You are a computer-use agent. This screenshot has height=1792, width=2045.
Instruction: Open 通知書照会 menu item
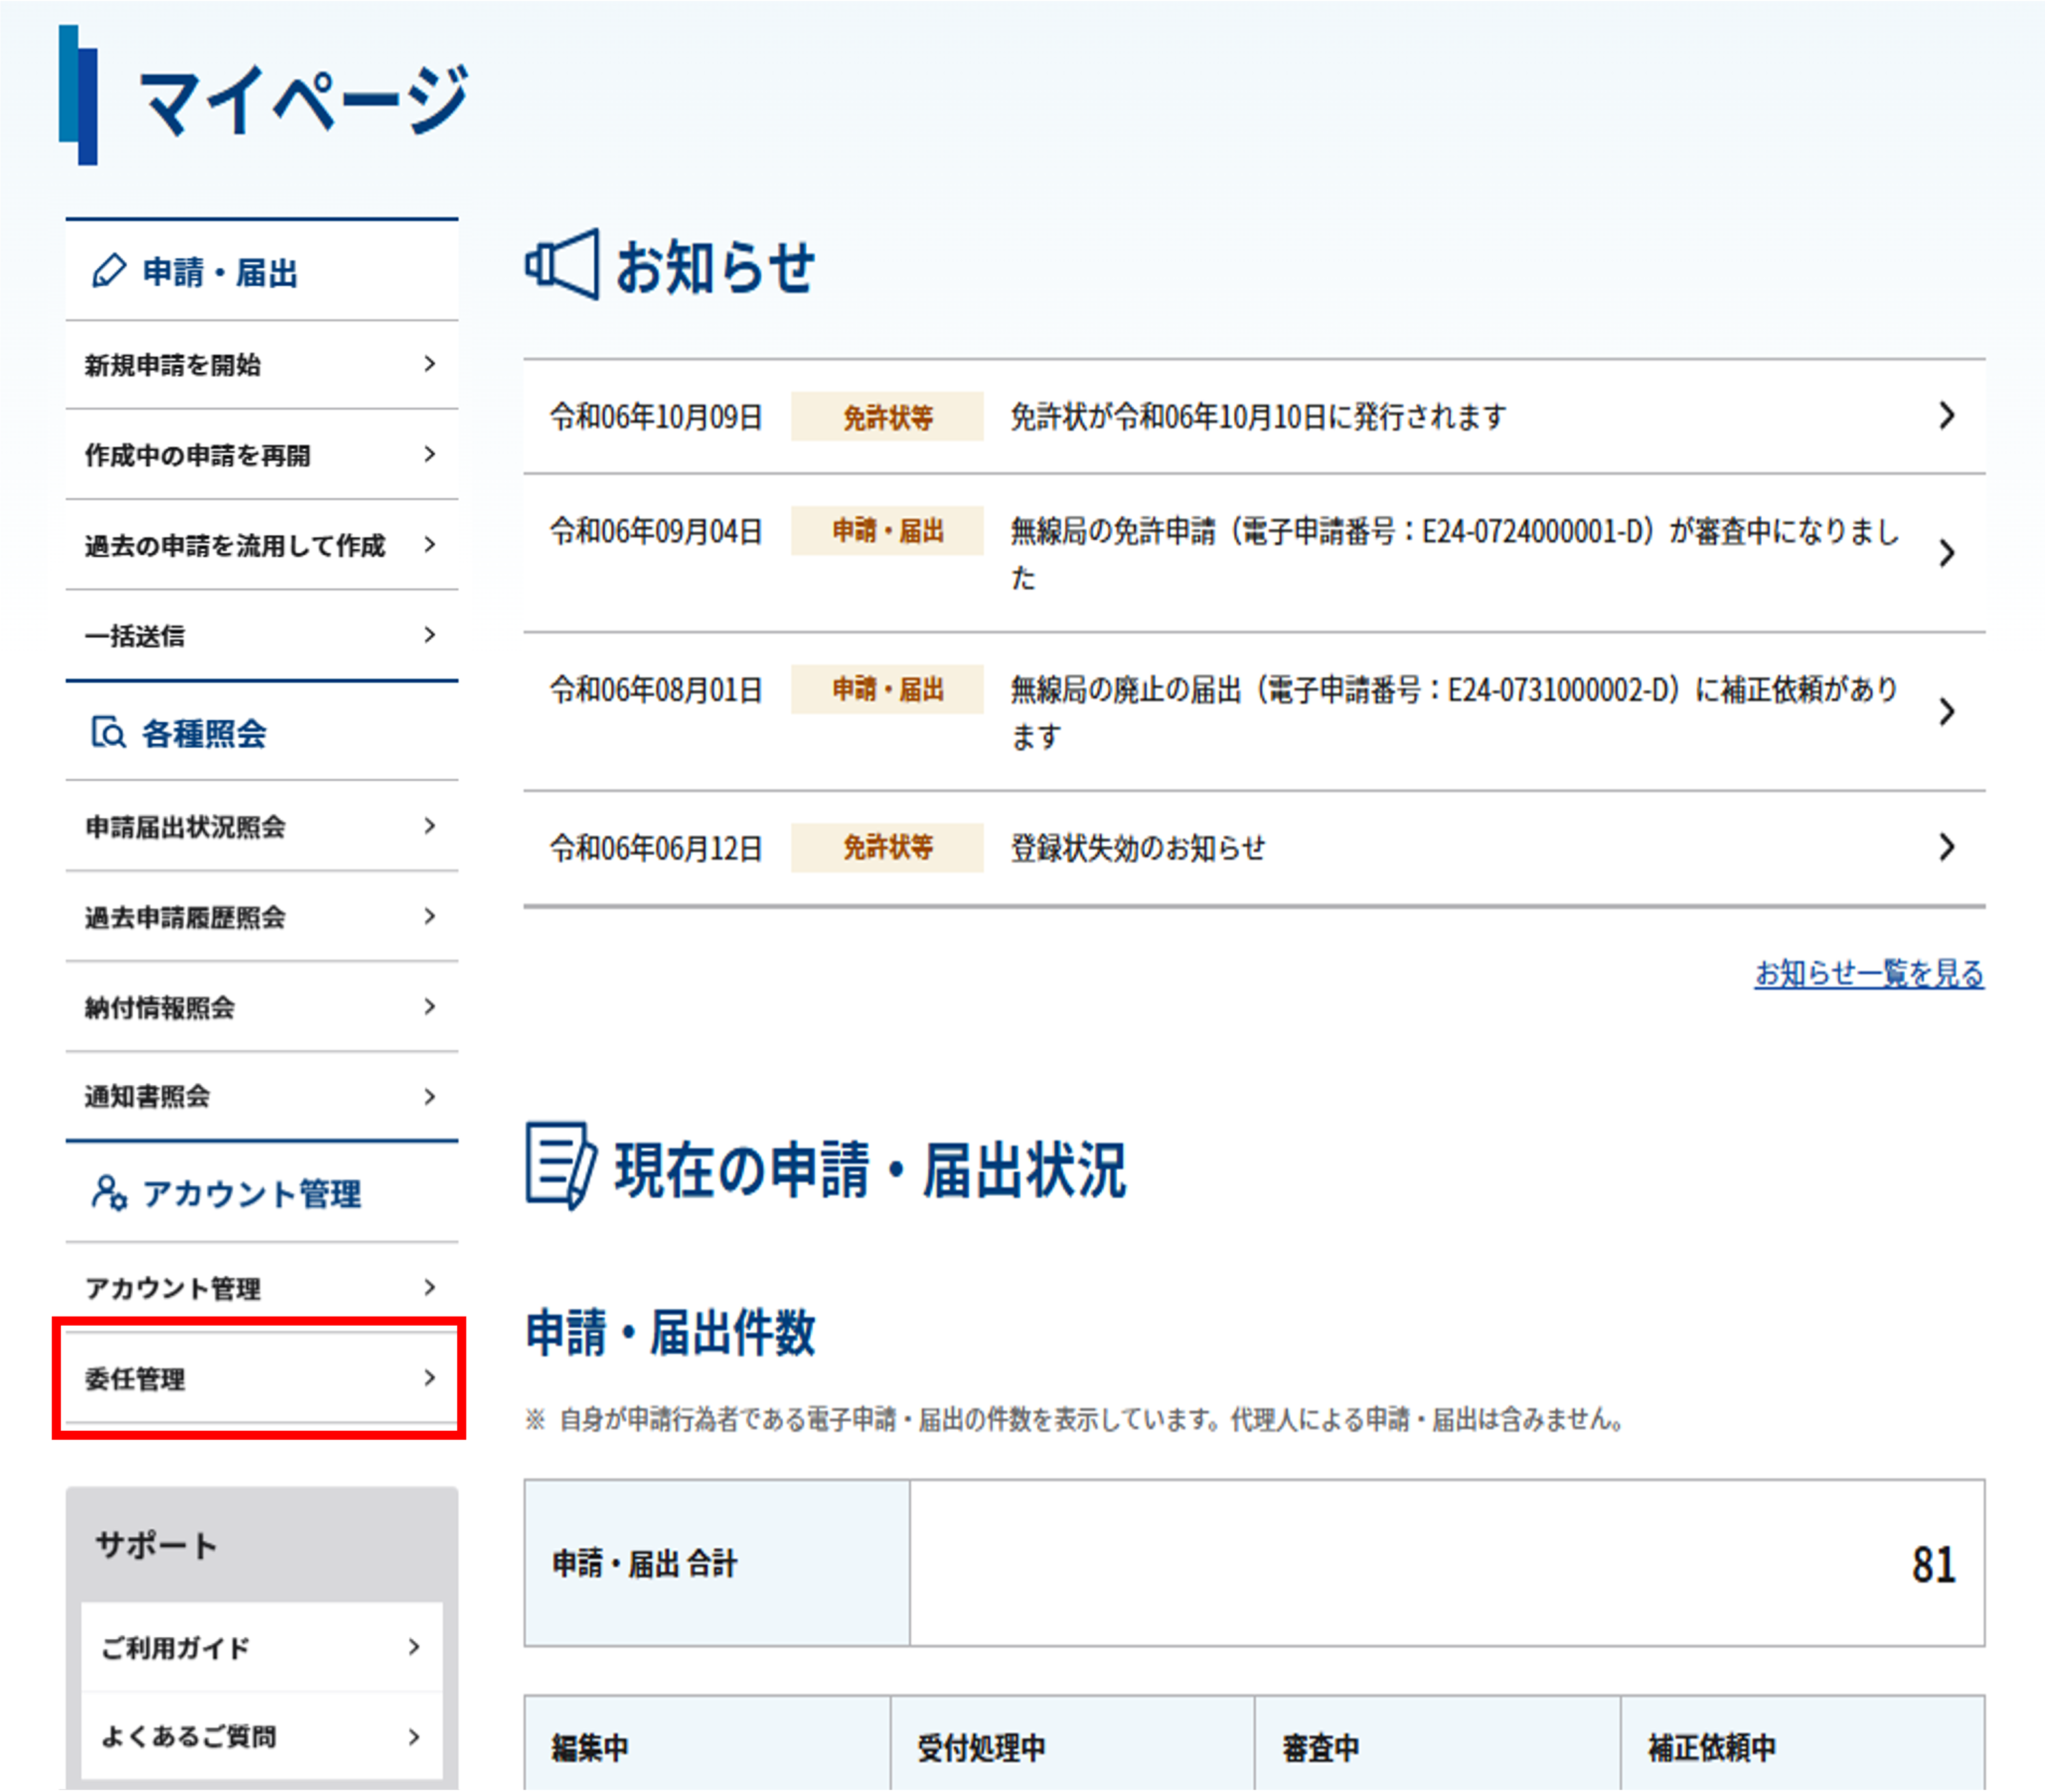262,1097
